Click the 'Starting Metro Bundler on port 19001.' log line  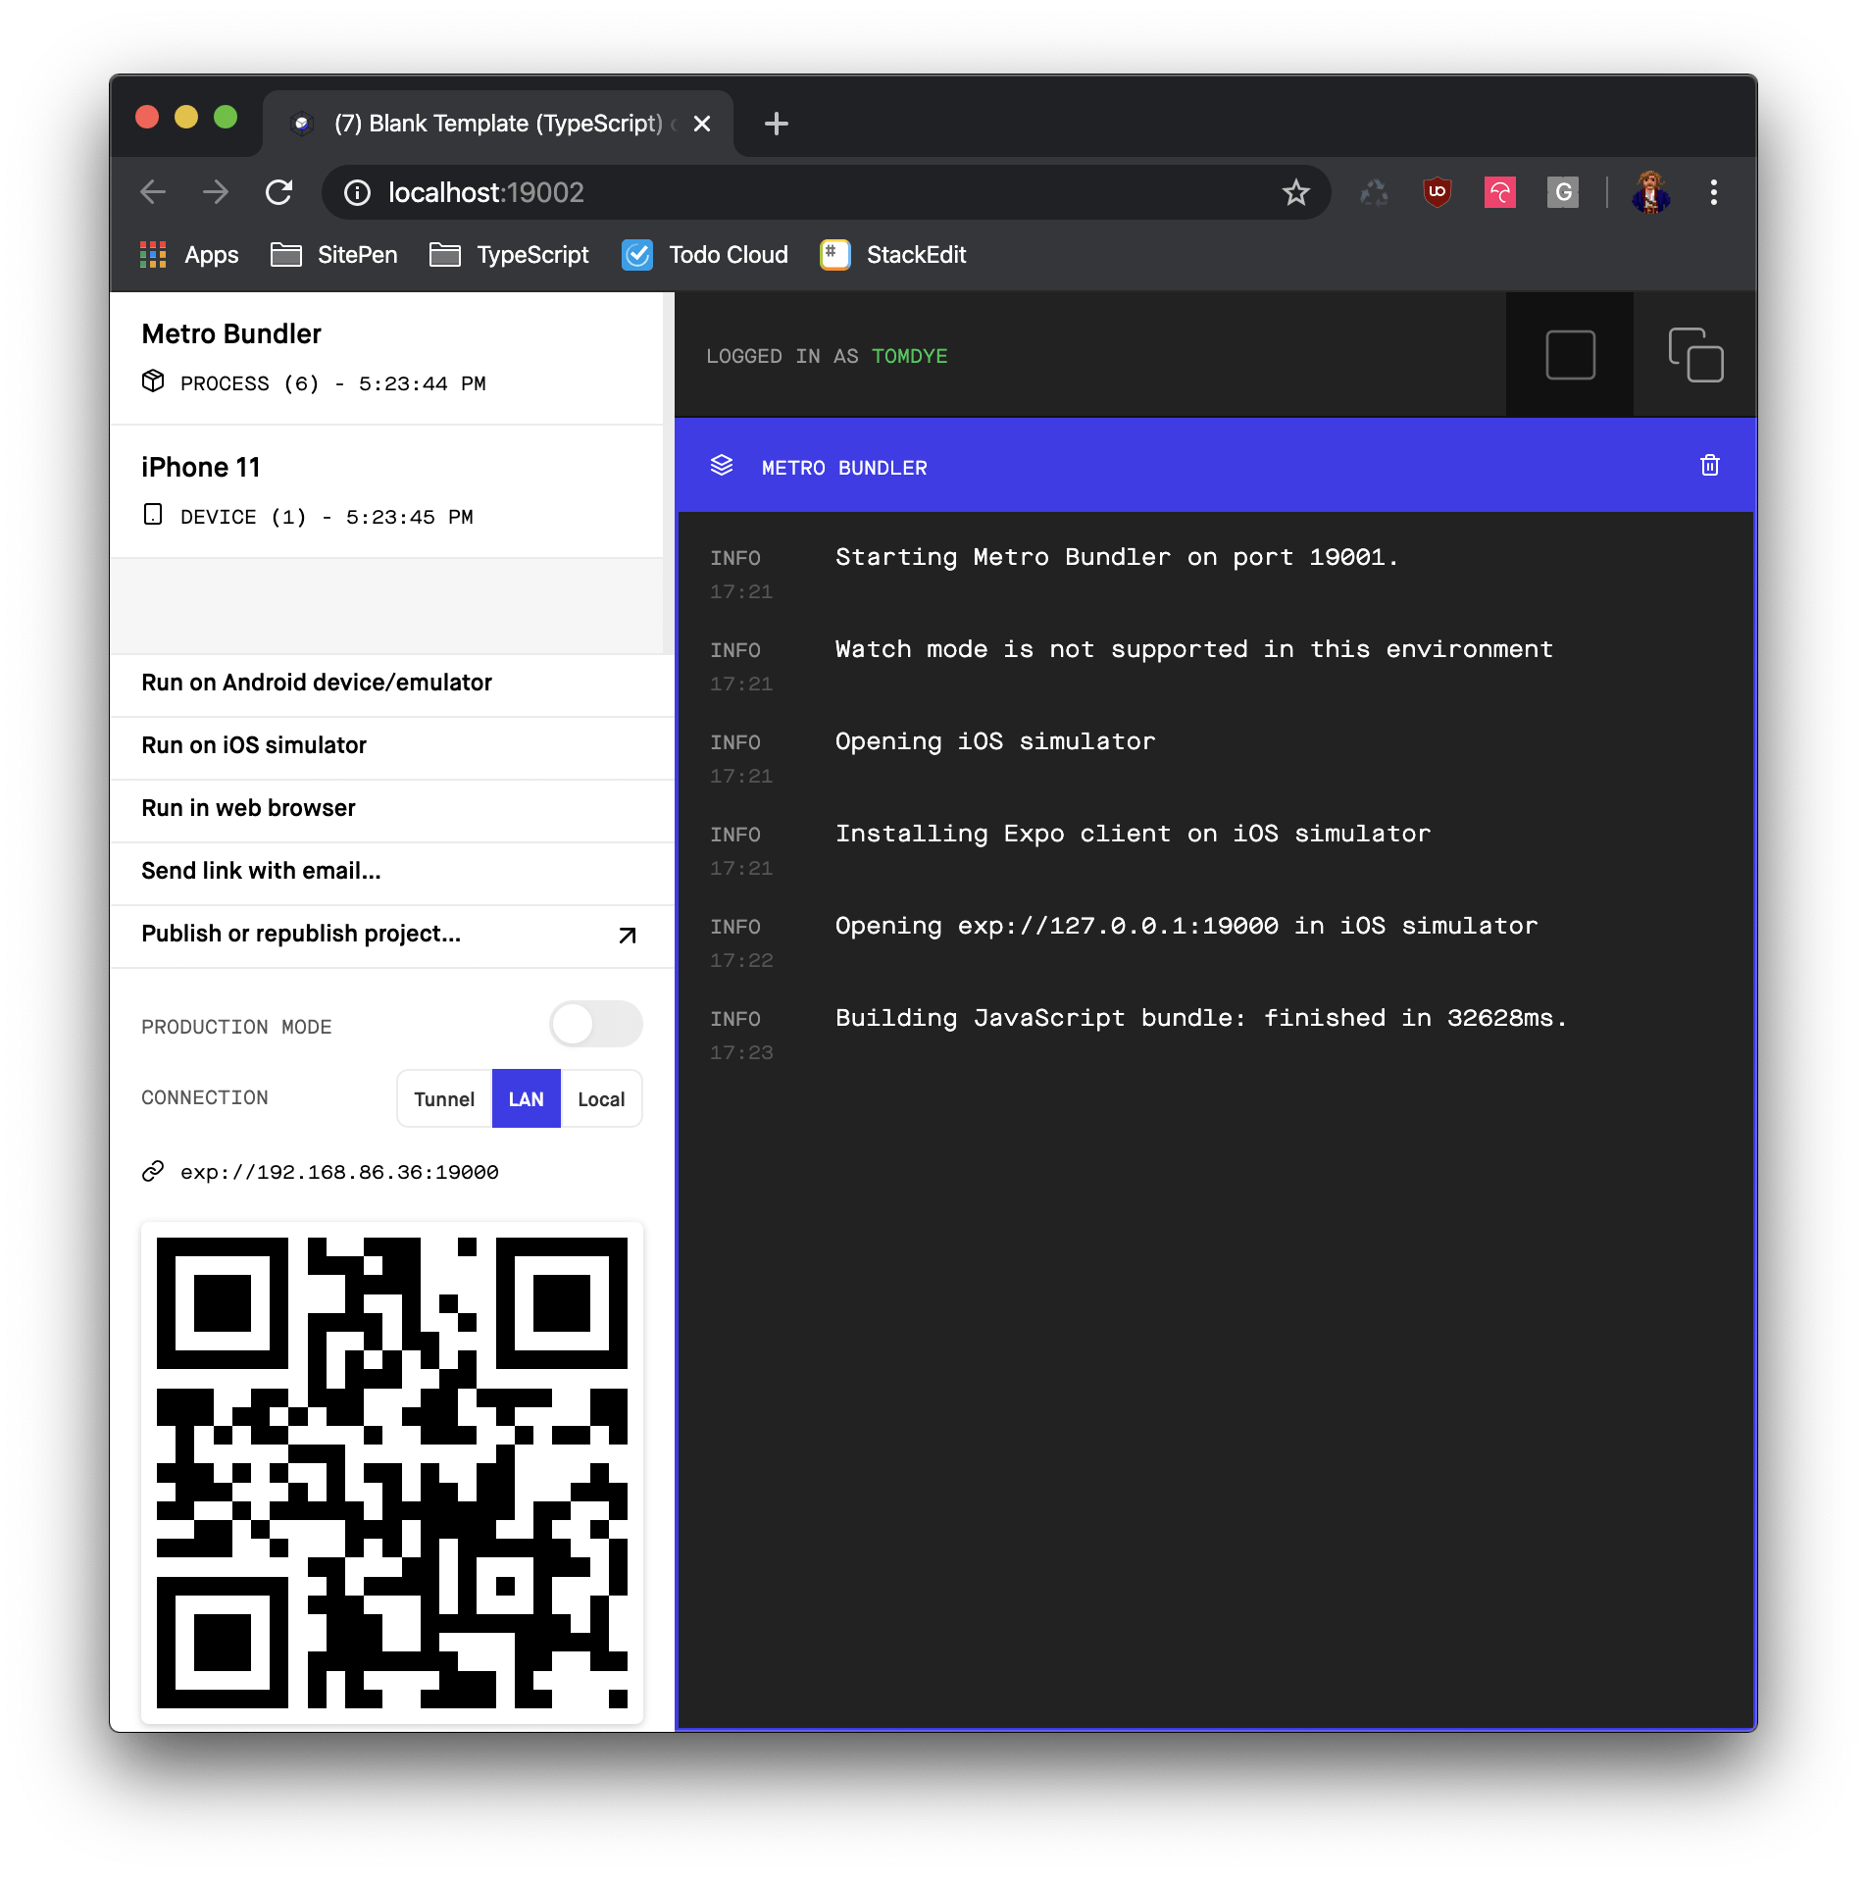click(1116, 558)
